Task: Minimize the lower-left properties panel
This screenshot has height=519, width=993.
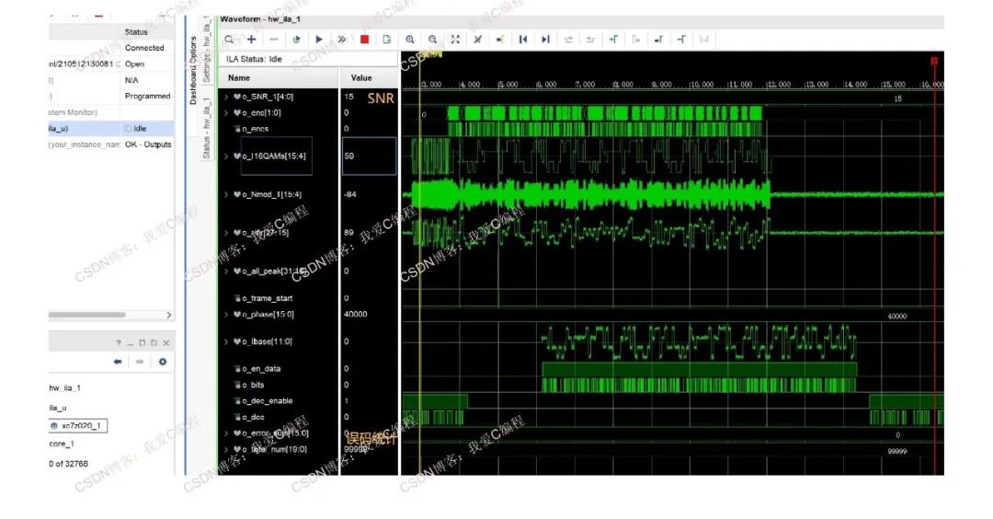Action: coord(130,343)
